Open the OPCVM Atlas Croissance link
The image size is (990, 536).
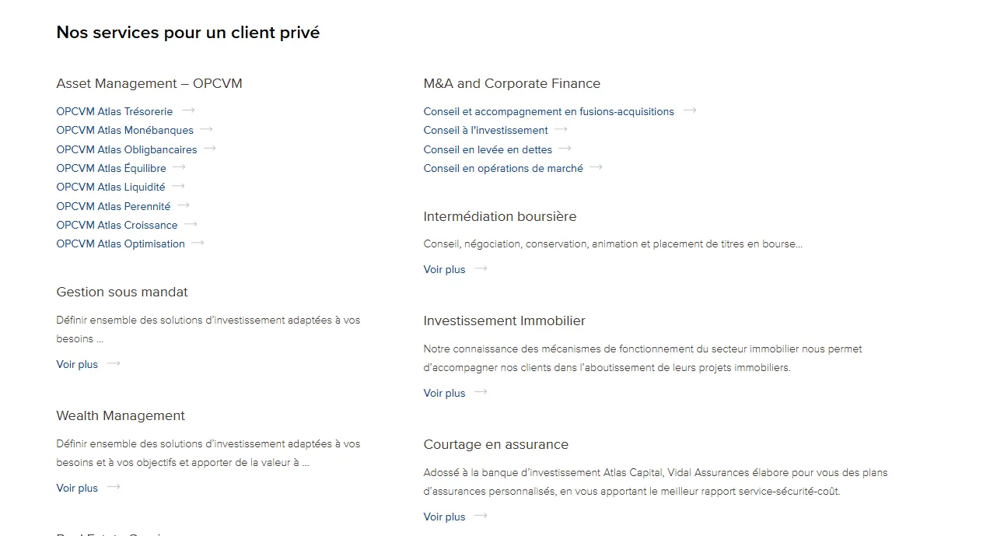click(117, 225)
